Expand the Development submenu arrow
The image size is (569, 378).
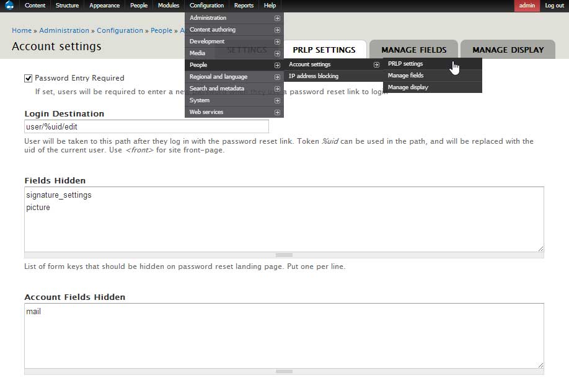[x=277, y=41]
